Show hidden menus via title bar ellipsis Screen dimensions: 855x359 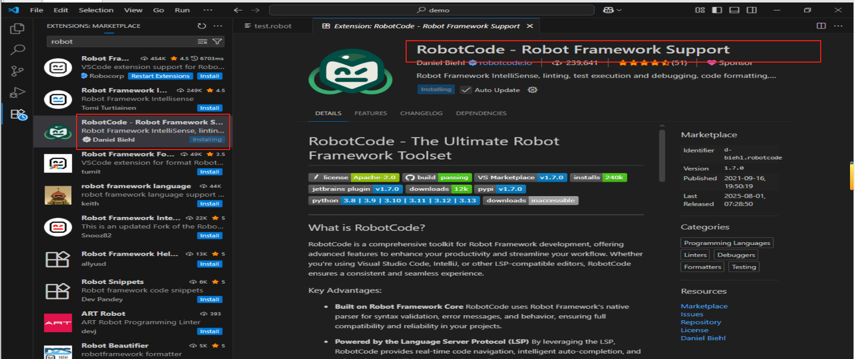pyautogui.click(x=208, y=10)
